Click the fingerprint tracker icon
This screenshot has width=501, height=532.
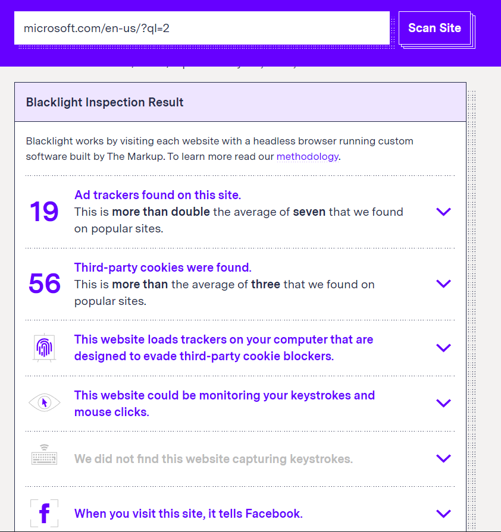[x=45, y=347]
